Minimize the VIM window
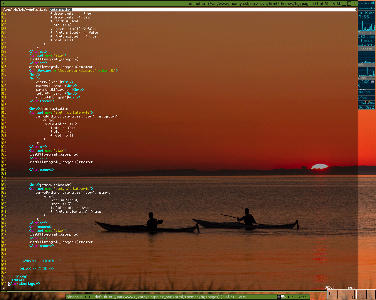Image resolution: width=376 pixels, height=300 pixels. pyautogui.click(x=343, y=4)
